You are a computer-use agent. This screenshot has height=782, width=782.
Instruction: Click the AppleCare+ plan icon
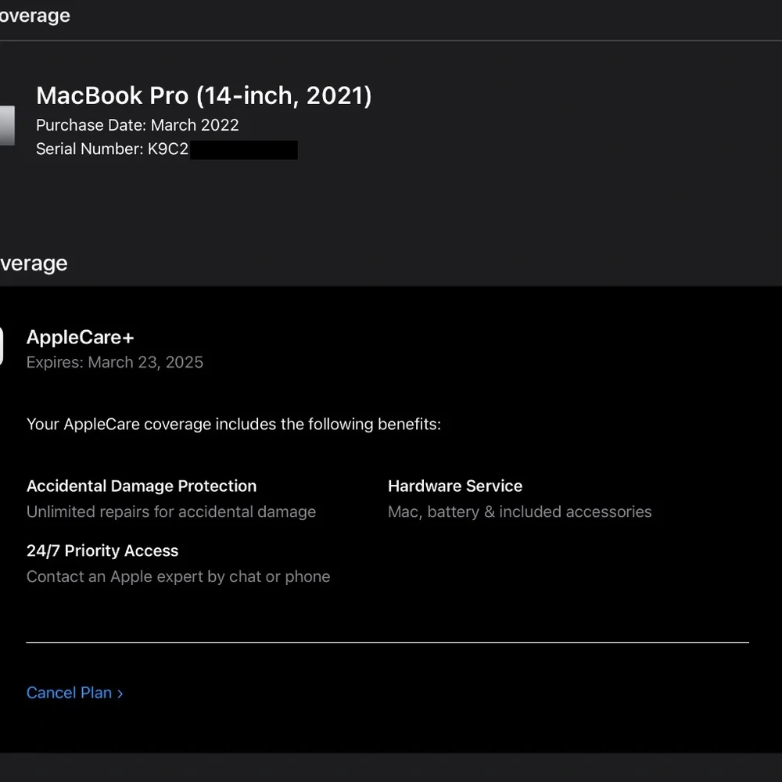[2, 346]
